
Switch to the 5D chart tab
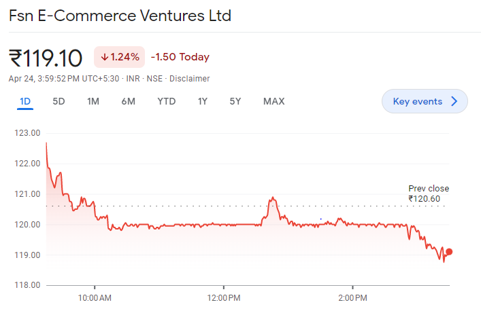tap(59, 102)
